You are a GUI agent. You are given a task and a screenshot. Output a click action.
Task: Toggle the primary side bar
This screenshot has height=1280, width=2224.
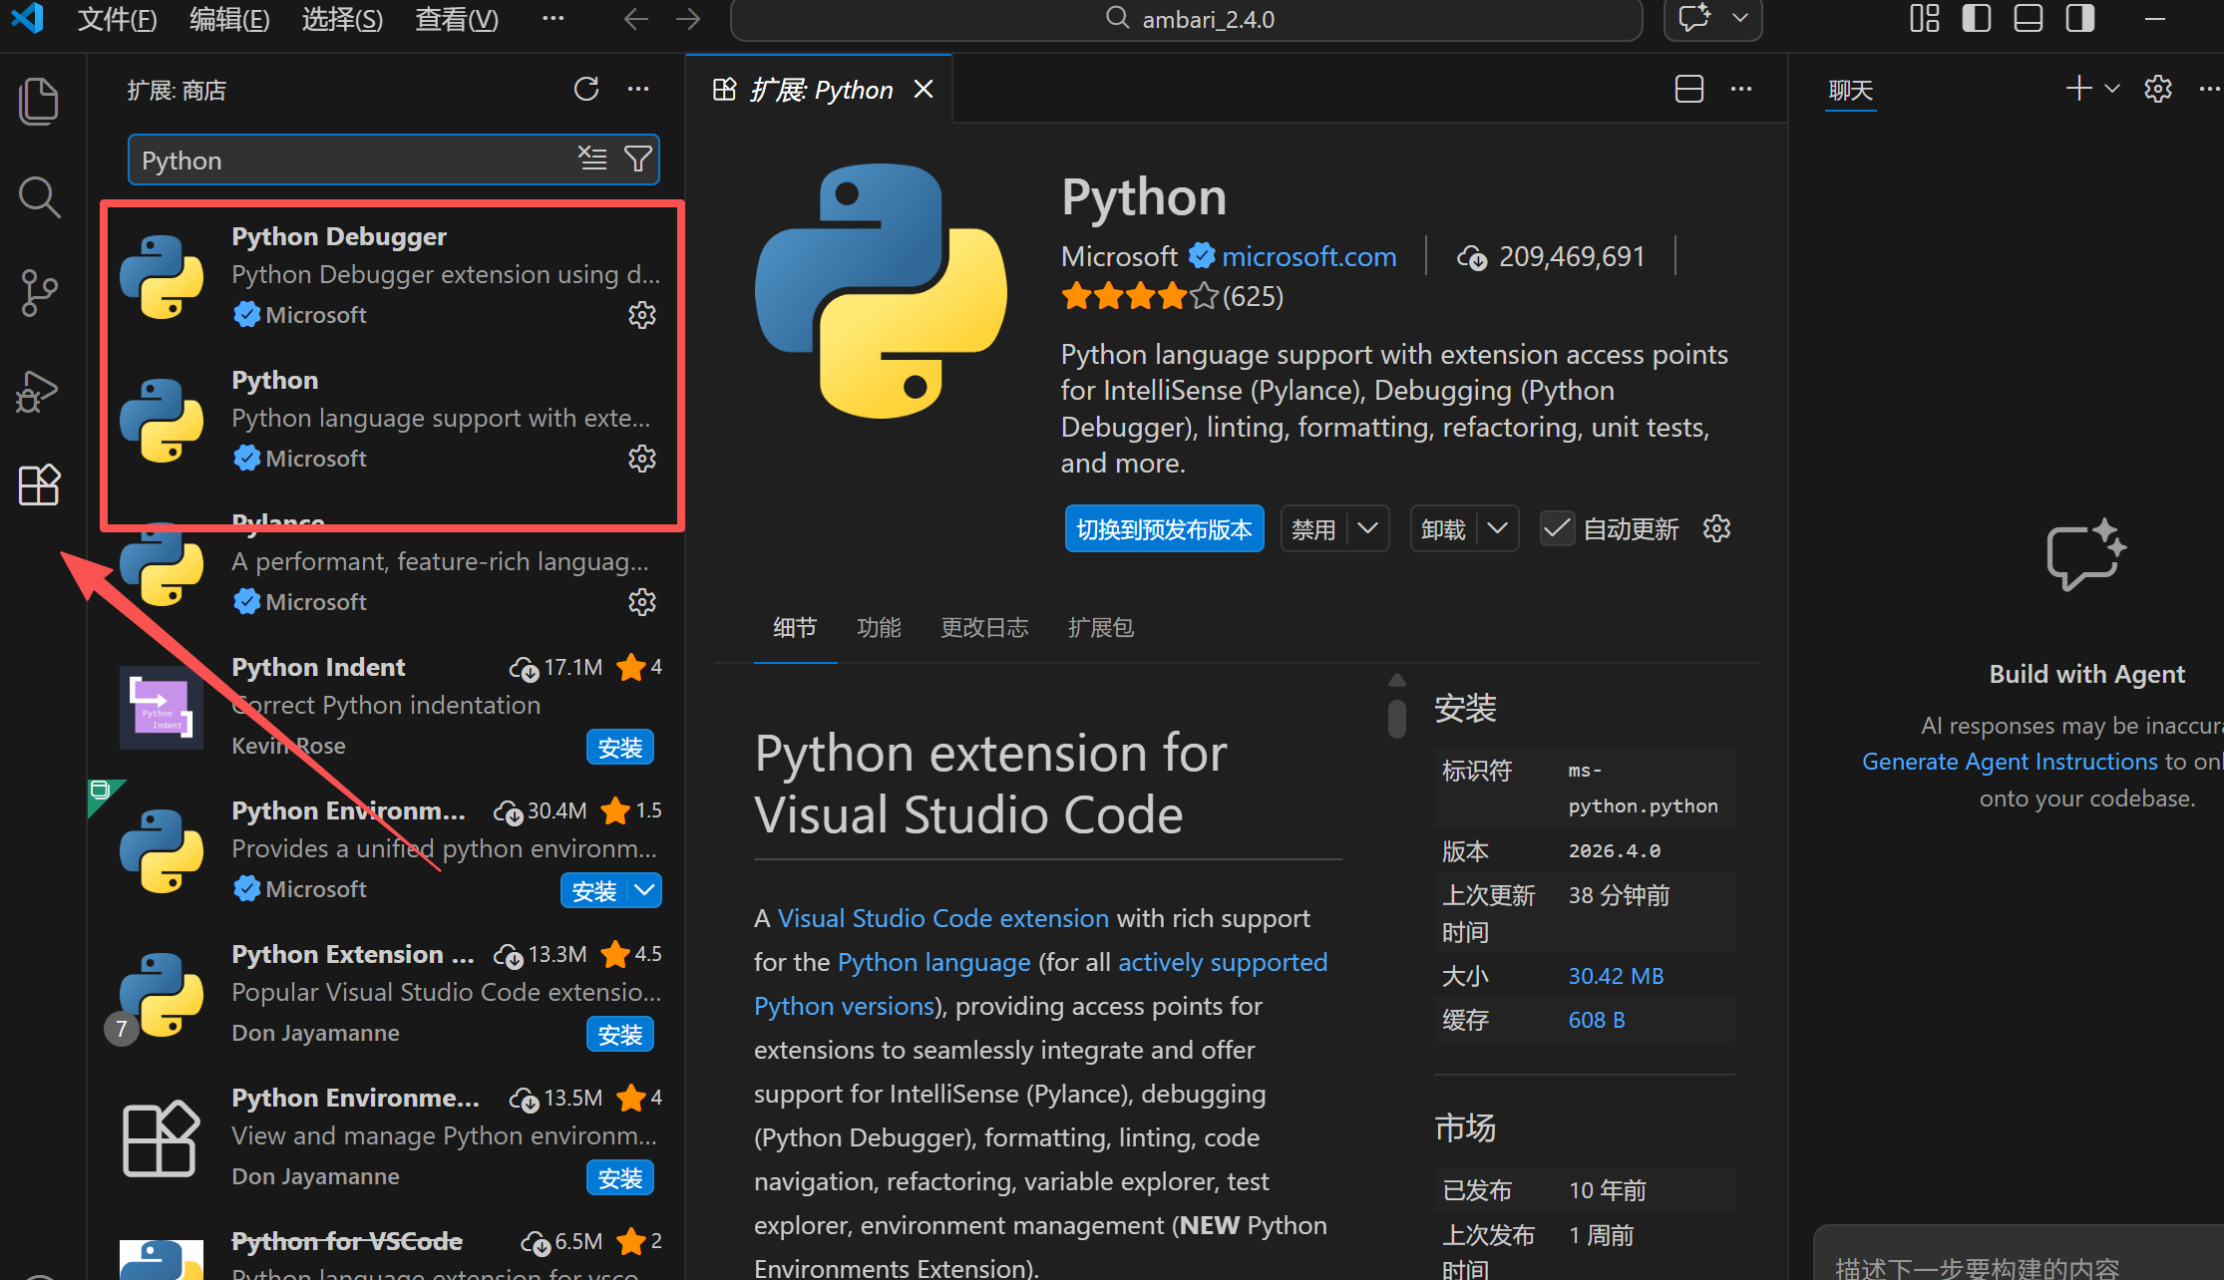(1977, 19)
